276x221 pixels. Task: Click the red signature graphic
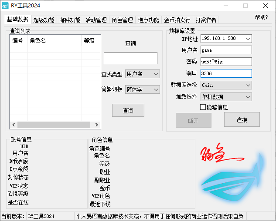(x=218, y=154)
